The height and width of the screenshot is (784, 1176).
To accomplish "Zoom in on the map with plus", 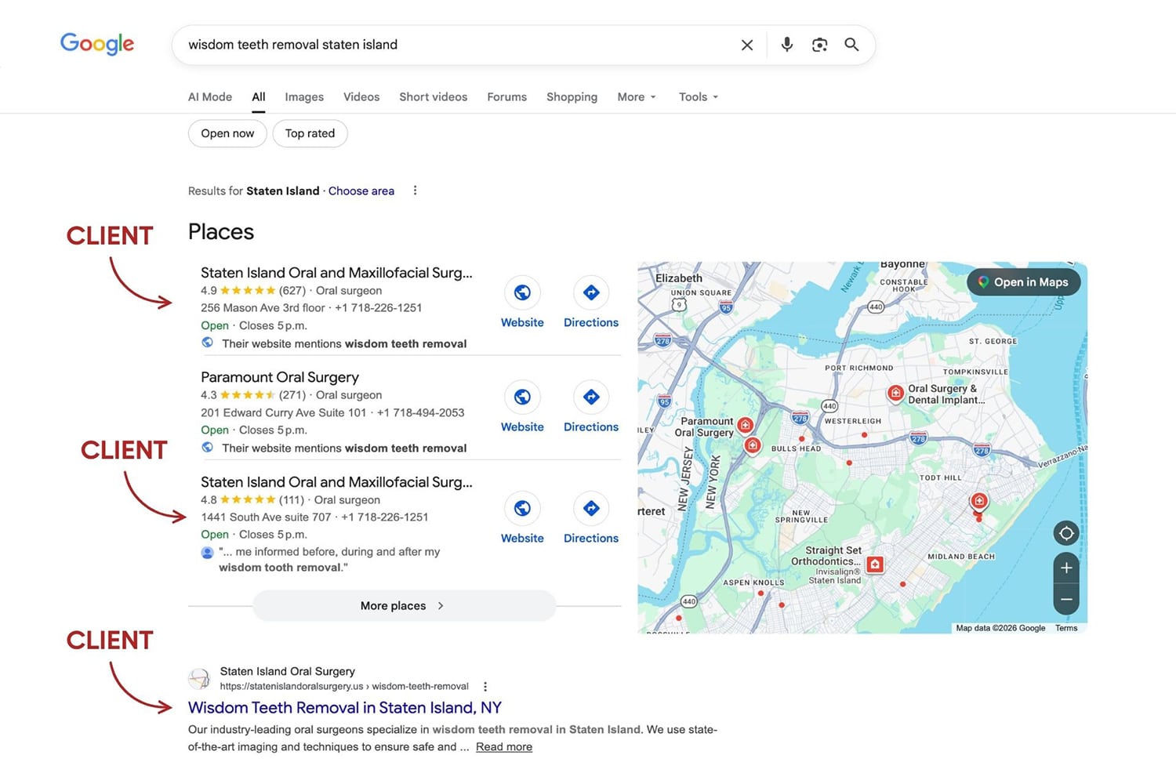I will (1066, 568).
